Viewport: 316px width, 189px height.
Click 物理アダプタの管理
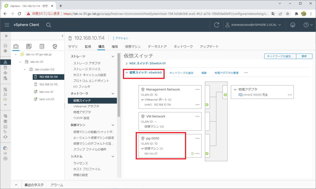tap(226, 73)
